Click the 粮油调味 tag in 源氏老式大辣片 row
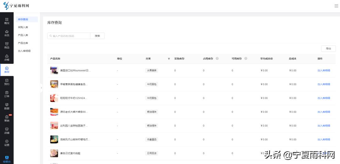The height and width of the screenshot is (164, 340). (151, 112)
